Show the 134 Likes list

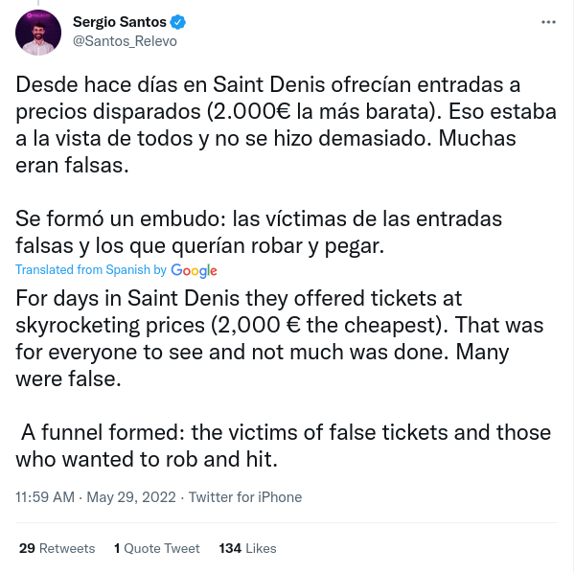(247, 548)
